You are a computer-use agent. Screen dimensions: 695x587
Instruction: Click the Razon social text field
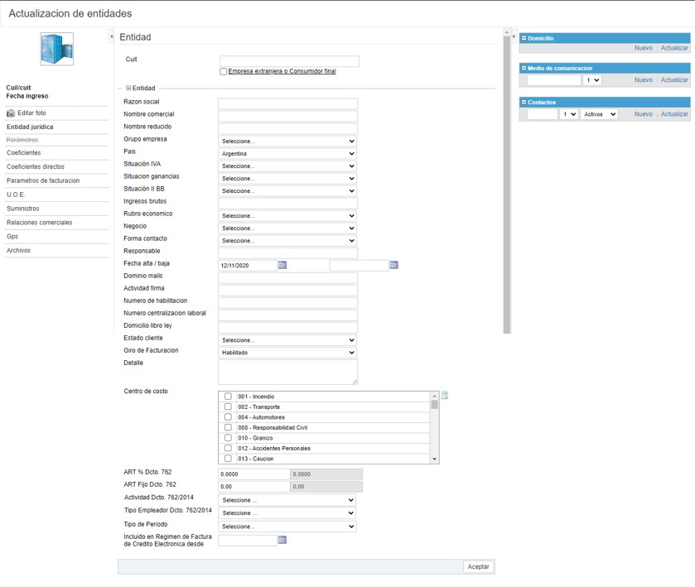(287, 103)
